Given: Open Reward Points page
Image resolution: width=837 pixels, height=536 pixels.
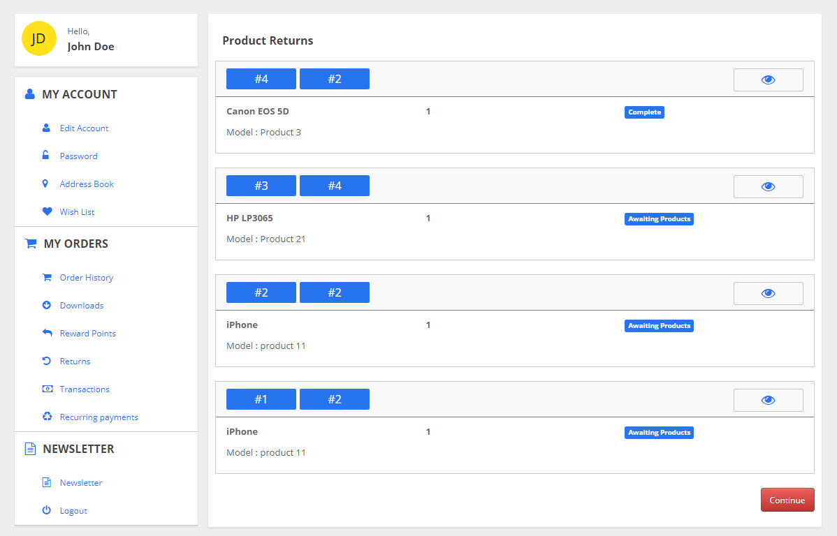Looking at the screenshot, I should [87, 334].
